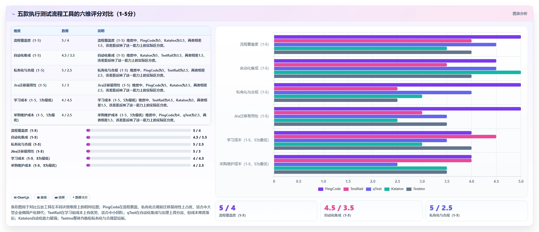Image resolution: width=539 pixels, height=232 pixels.
Task: Click the small icon before the chart title
Action: (13, 14)
